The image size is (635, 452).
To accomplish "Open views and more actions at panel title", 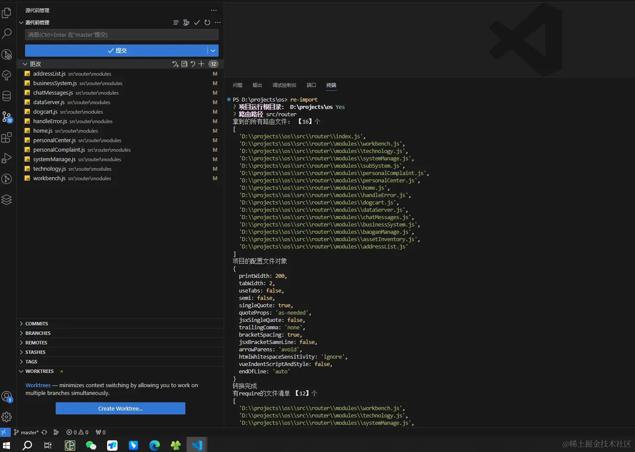I will click(x=214, y=10).
